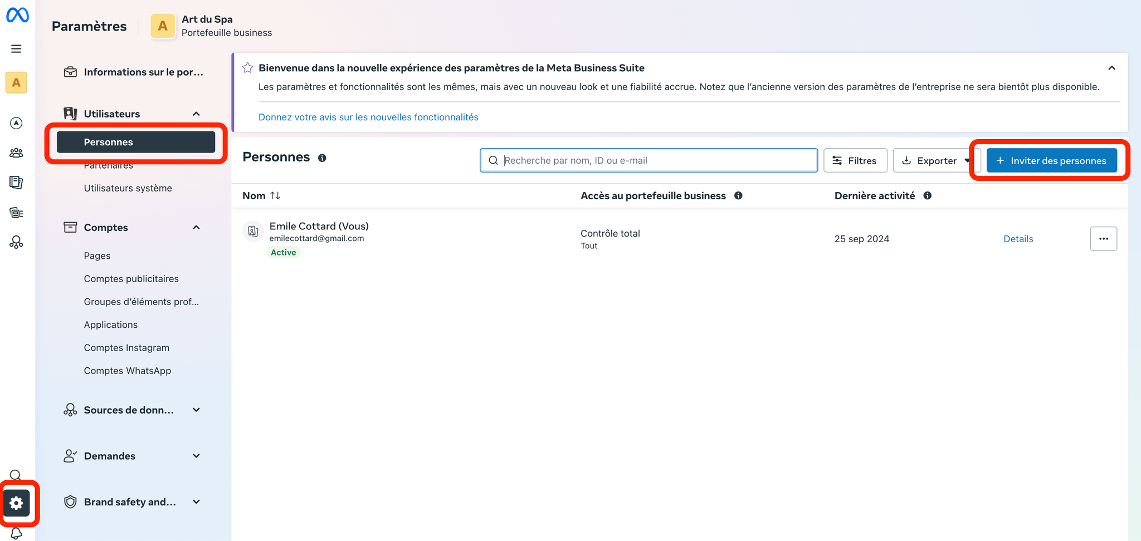Collapse the welcome banner with chevron
1141x541 pixels.
tap(1111, 68)
